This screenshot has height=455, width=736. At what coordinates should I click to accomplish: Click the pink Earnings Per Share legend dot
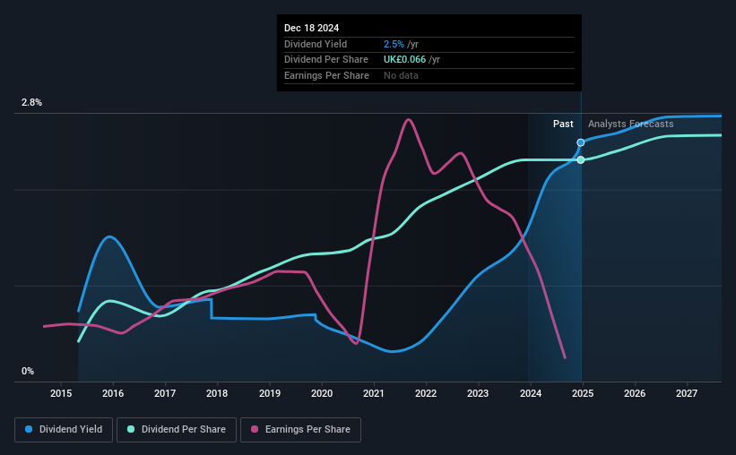pyautogui.click(x=255, y=429)
